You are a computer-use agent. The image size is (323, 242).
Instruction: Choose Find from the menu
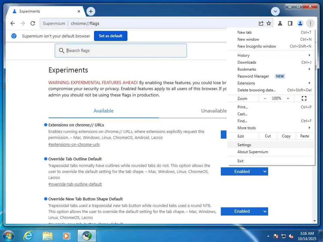271,121
